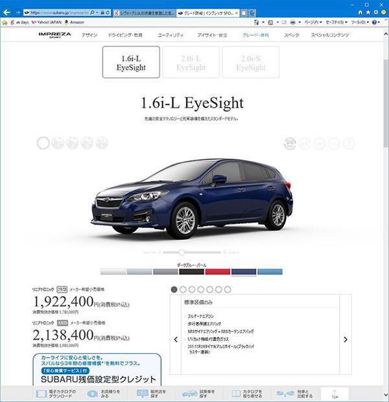Open the electronic catalog download icon
389x402 pixels.
click(41, 394)
